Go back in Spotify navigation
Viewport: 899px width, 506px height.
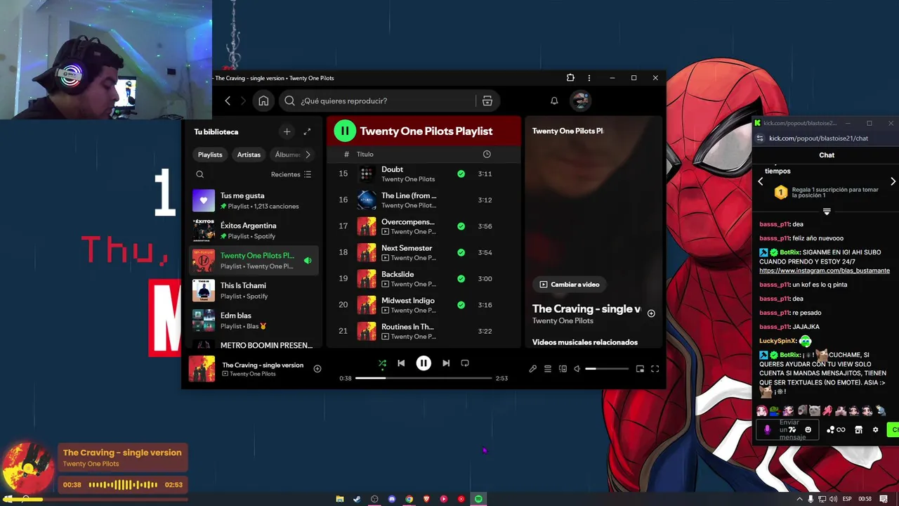click(x=228, y=100)
